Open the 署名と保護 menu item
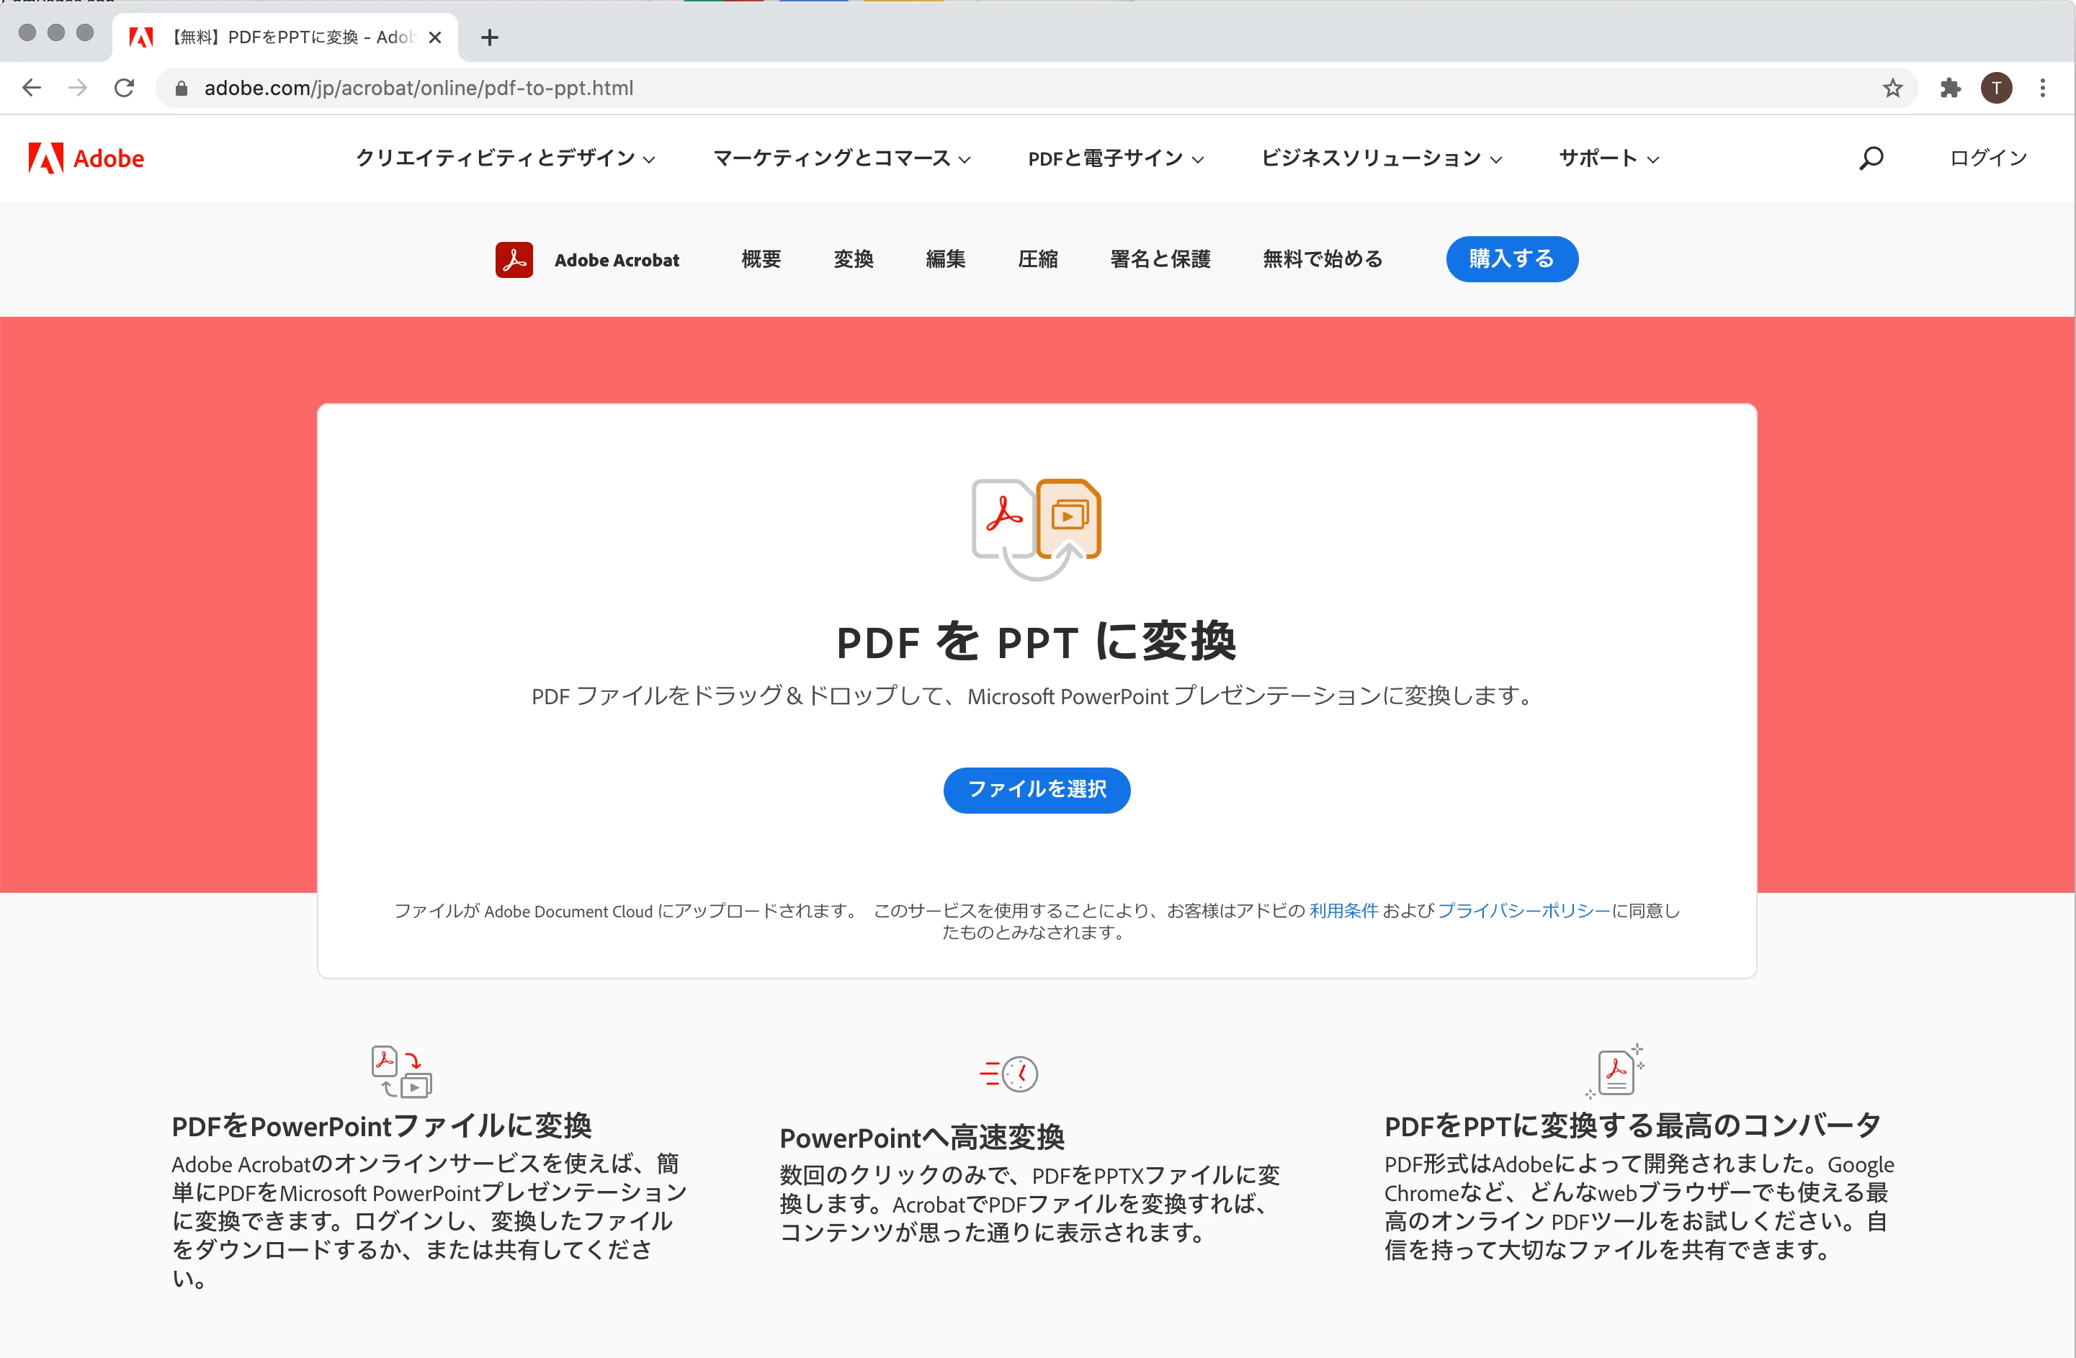Viewport: 2076px width, 1358px height. [x=1159, y=259]
